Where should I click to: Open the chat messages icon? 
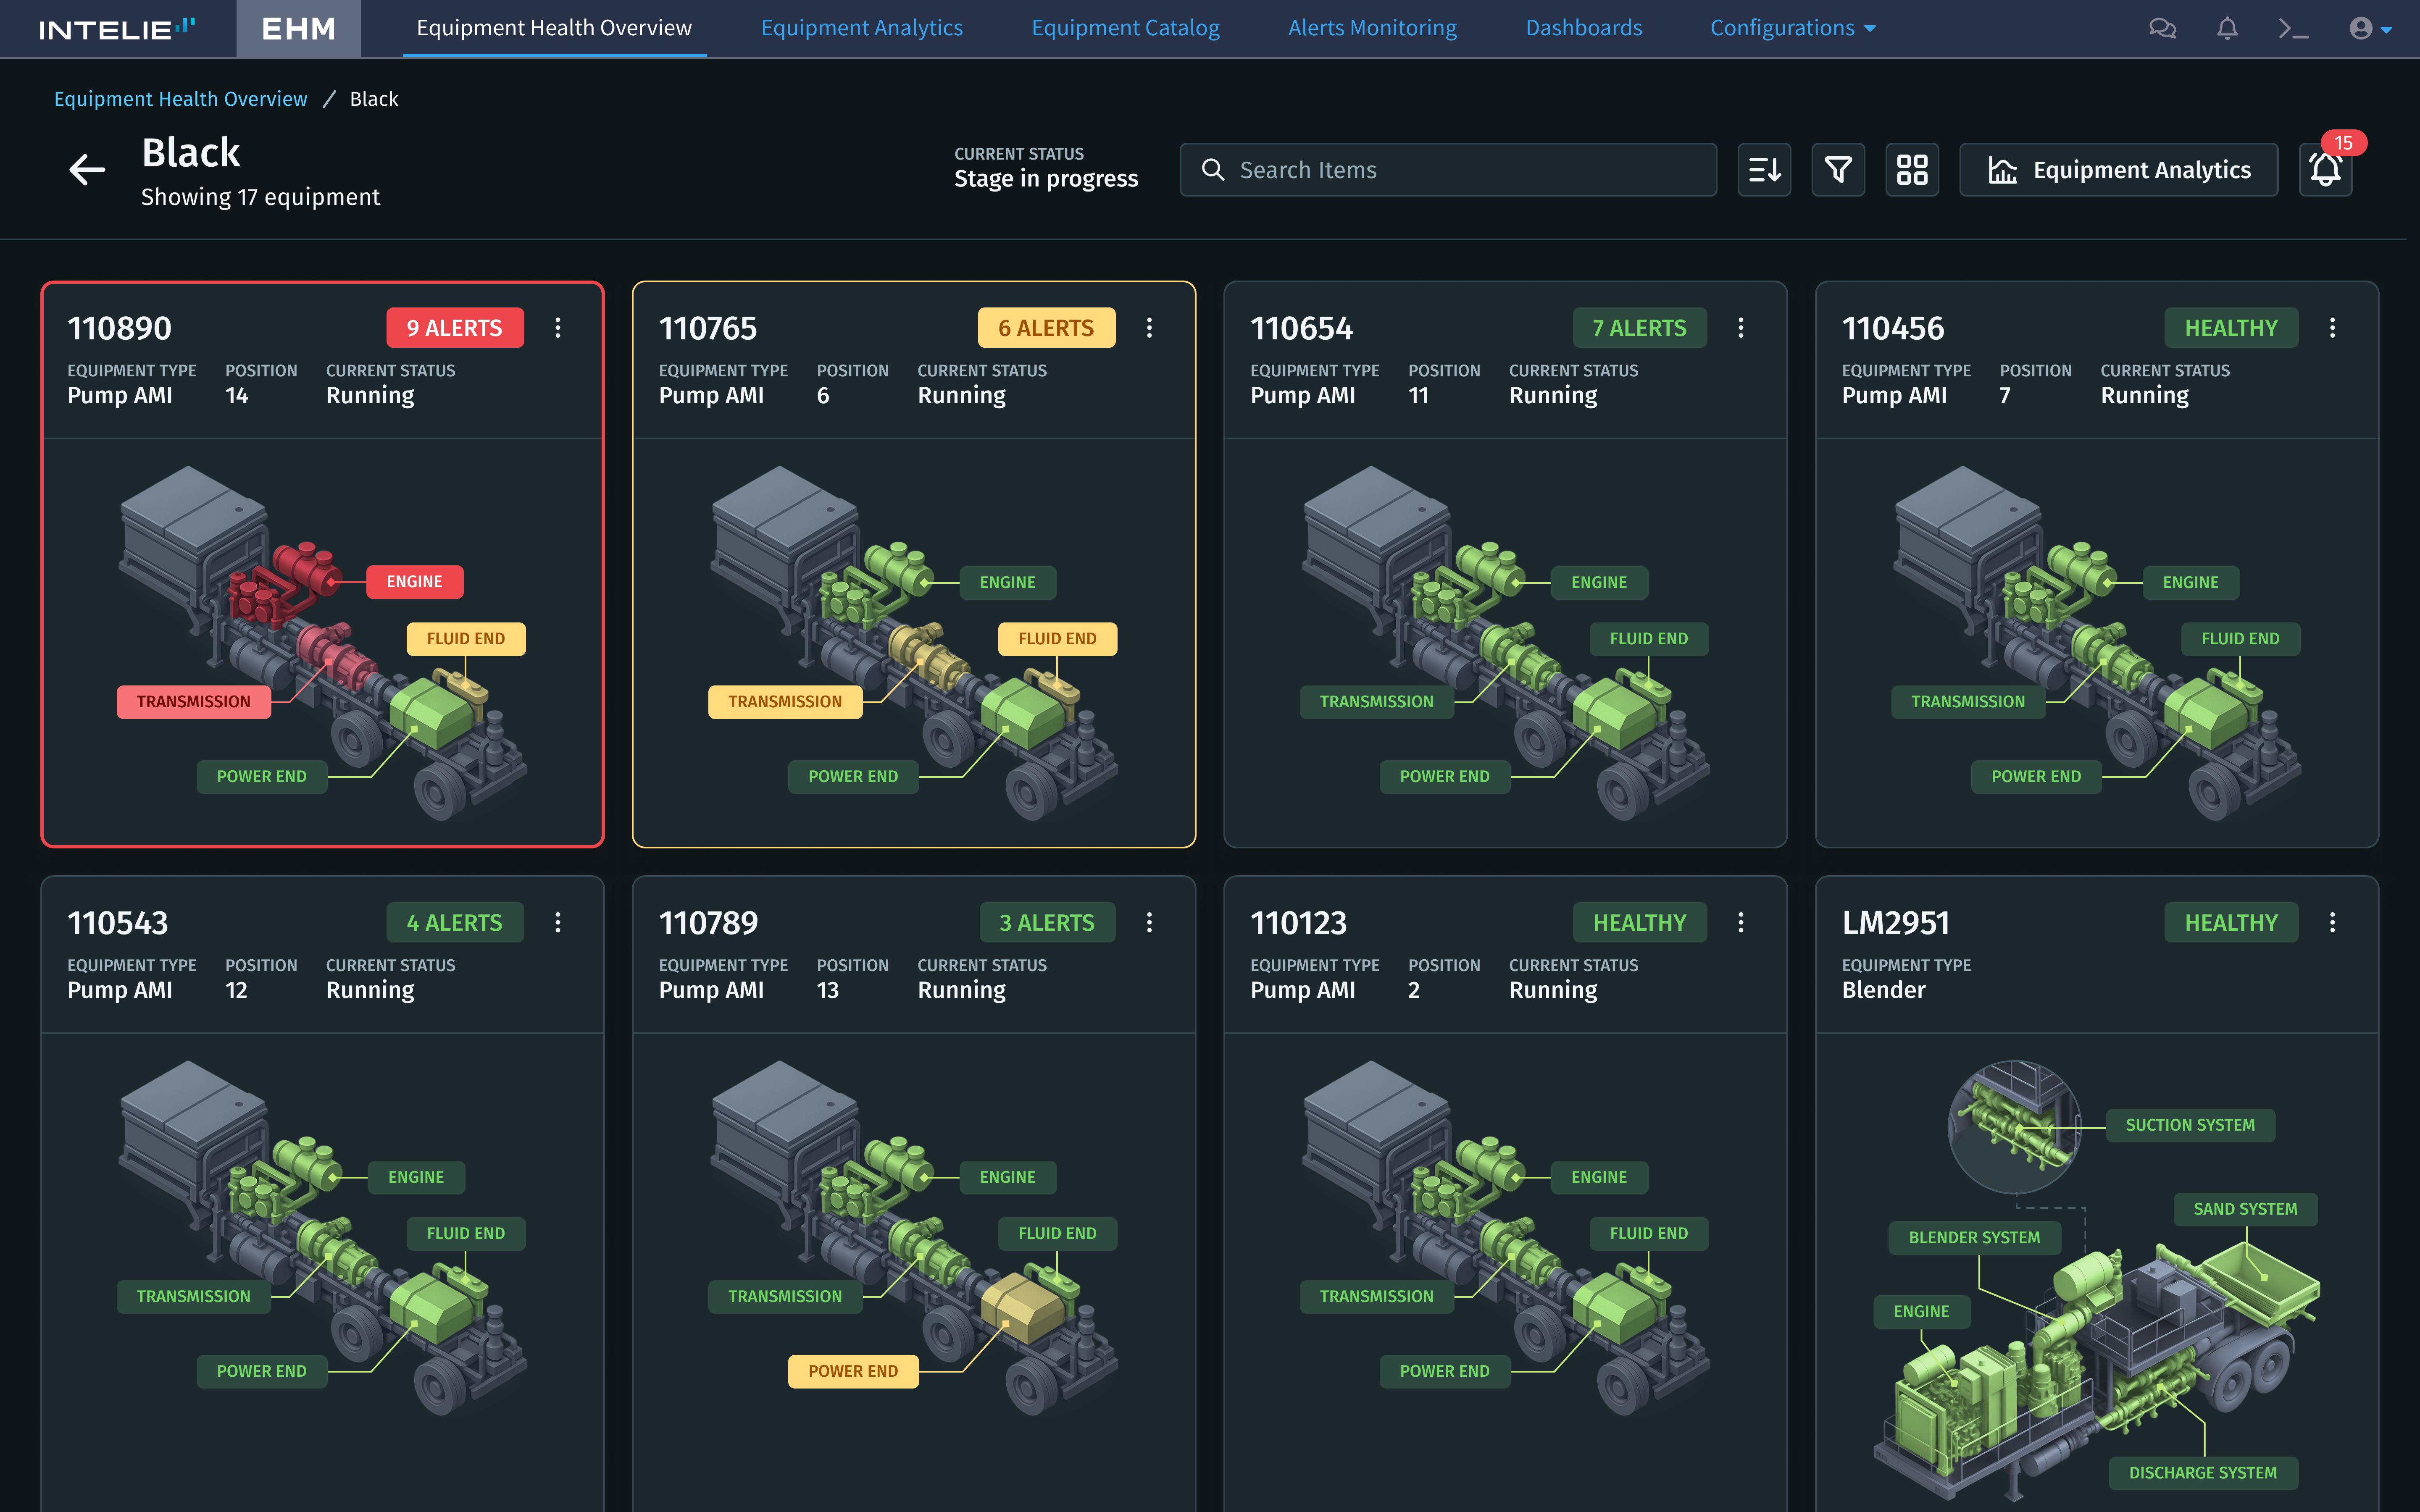click(2162, 28)
